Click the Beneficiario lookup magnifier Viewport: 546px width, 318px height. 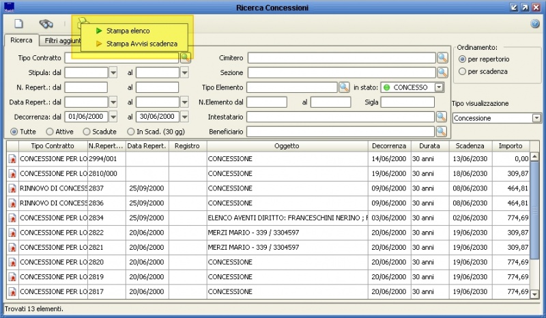point(442,131)
